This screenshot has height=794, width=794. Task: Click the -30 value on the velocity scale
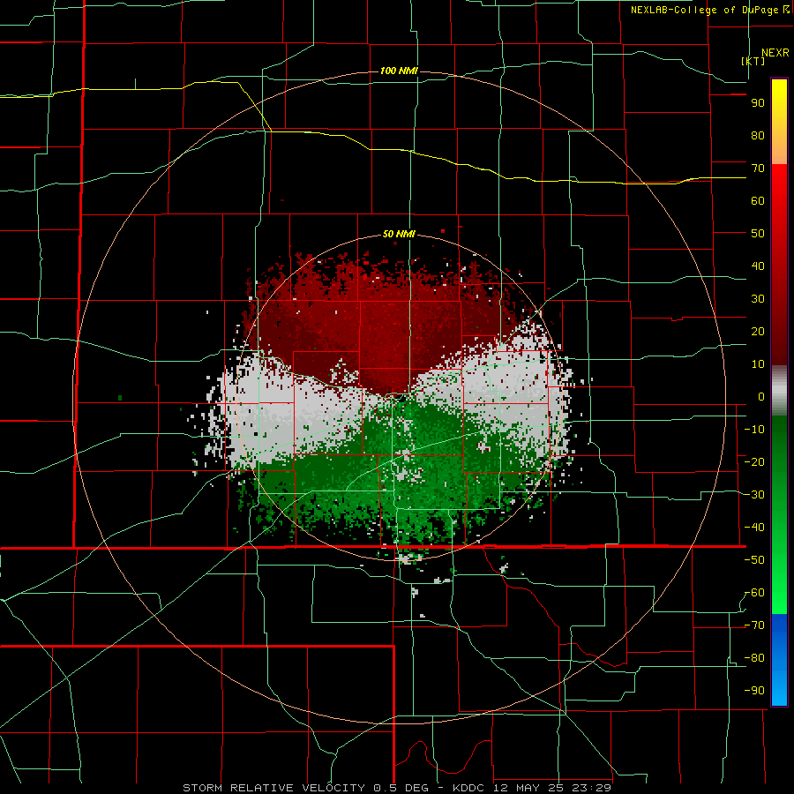[754, 495]
